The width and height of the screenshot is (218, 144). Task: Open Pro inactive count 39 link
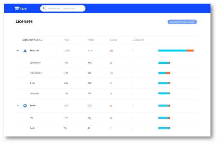(111, 118)
